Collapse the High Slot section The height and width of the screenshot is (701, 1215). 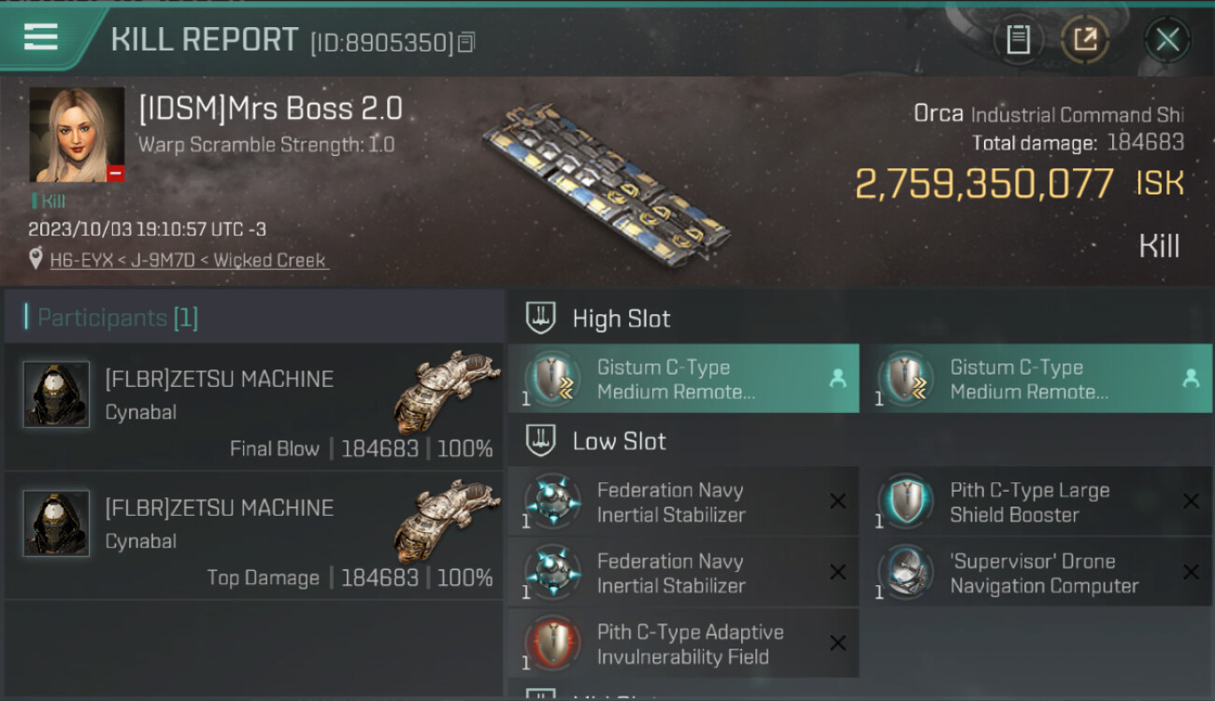pyautogui.click(x=541, y=318)
